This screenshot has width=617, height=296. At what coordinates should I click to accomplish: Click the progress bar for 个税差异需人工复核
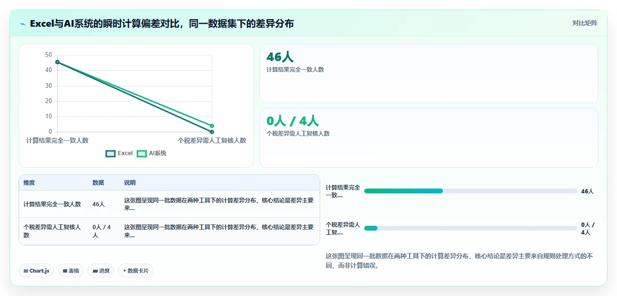click(x=471, y=228)
